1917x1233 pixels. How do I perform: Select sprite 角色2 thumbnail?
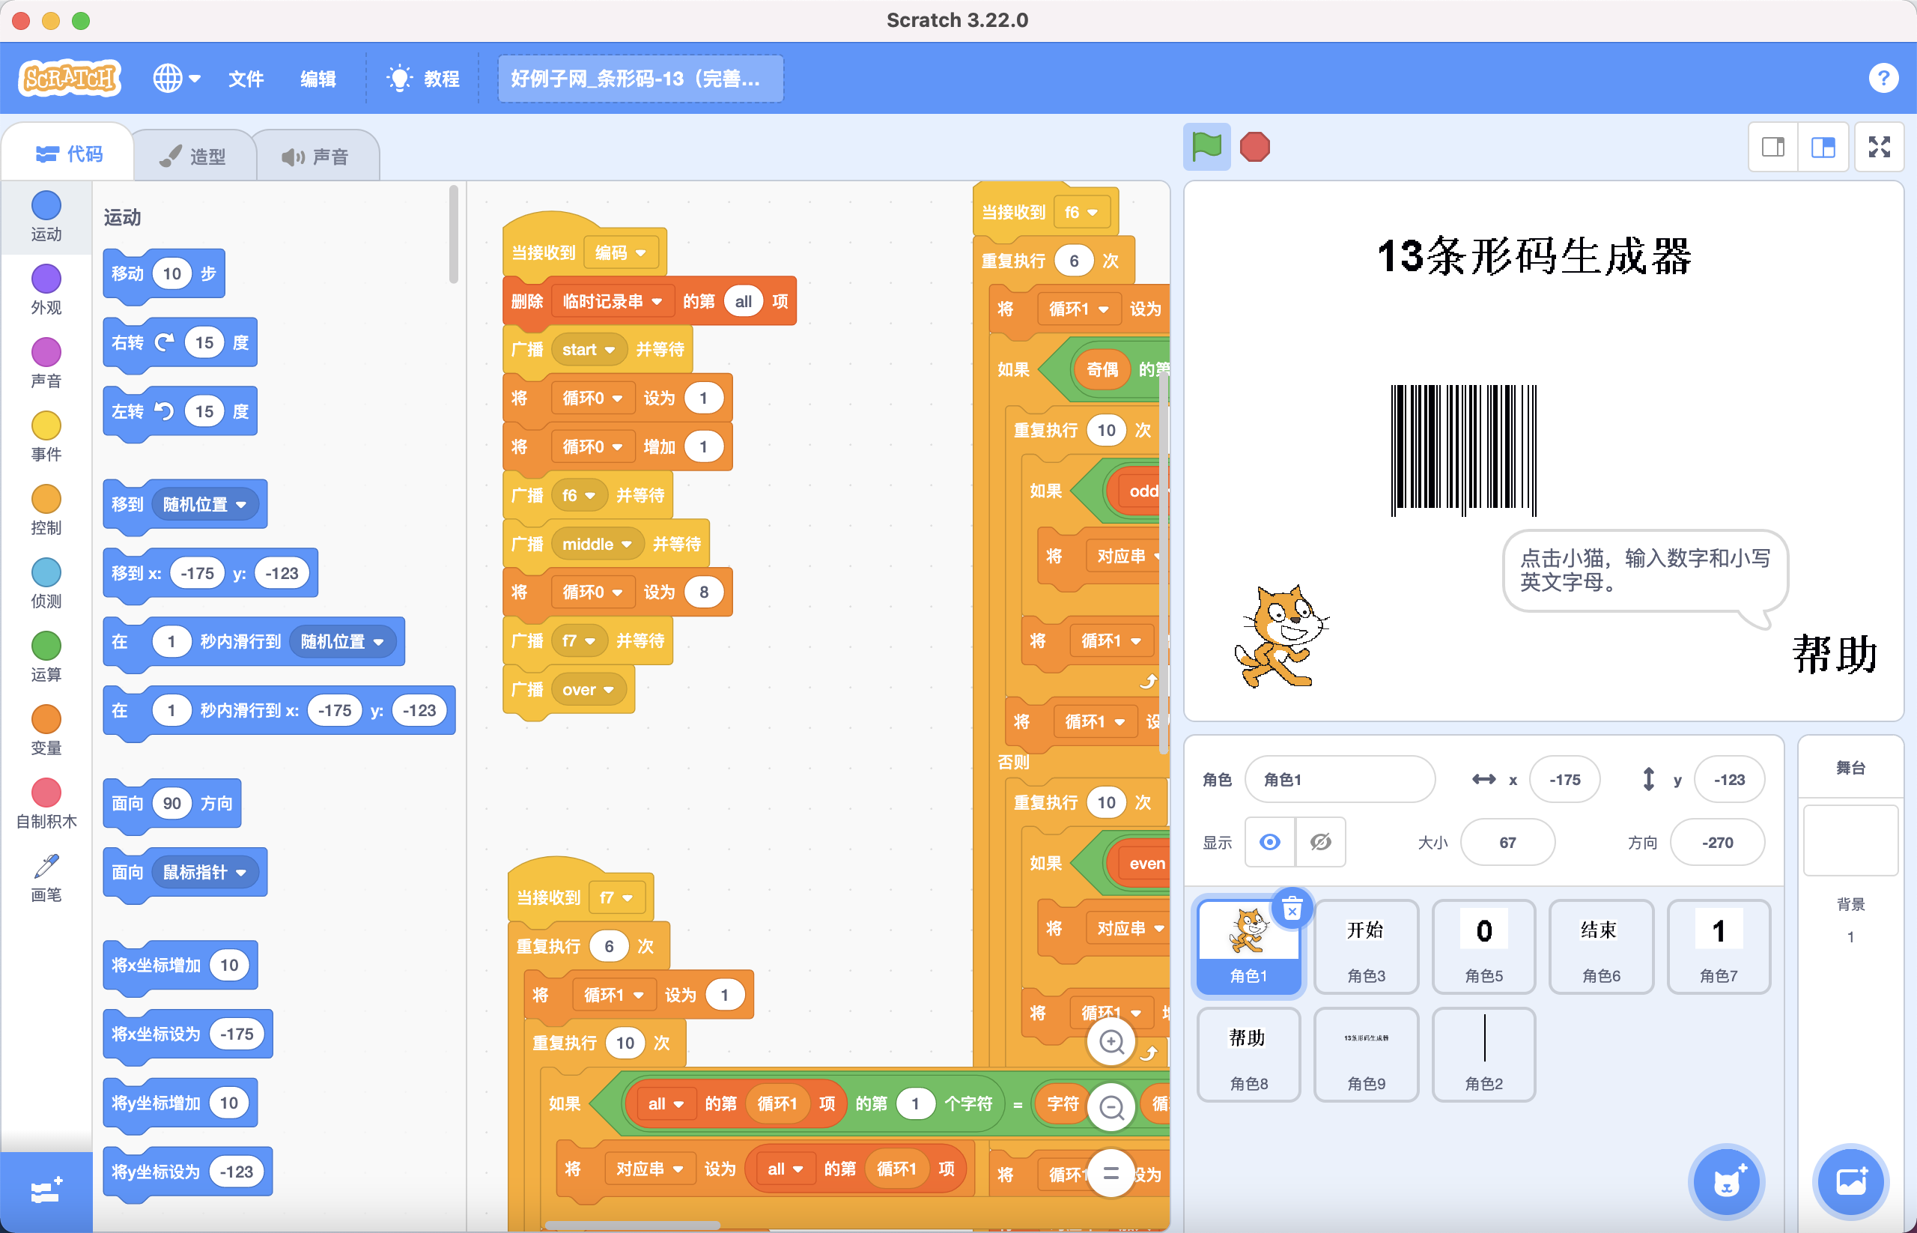[1483, 1055]
